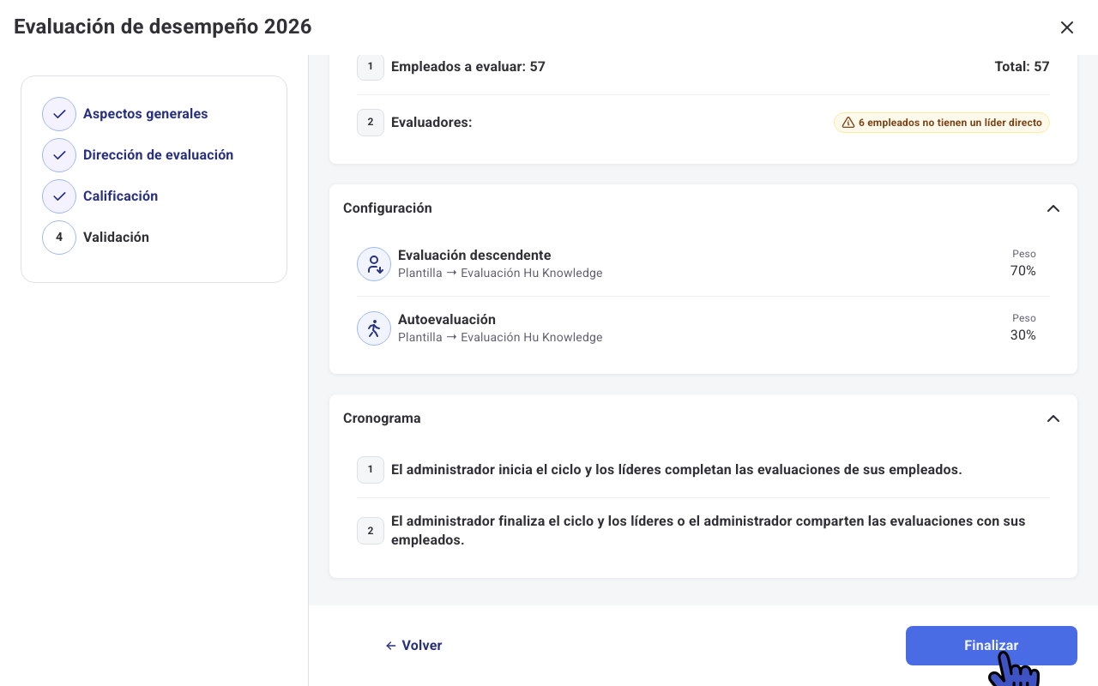Image resolution: width=1098 pixels, height=686 pixels.
Task: Click the 'El administrador finaliza el ciclo' step text
Action: click(709, 531)
